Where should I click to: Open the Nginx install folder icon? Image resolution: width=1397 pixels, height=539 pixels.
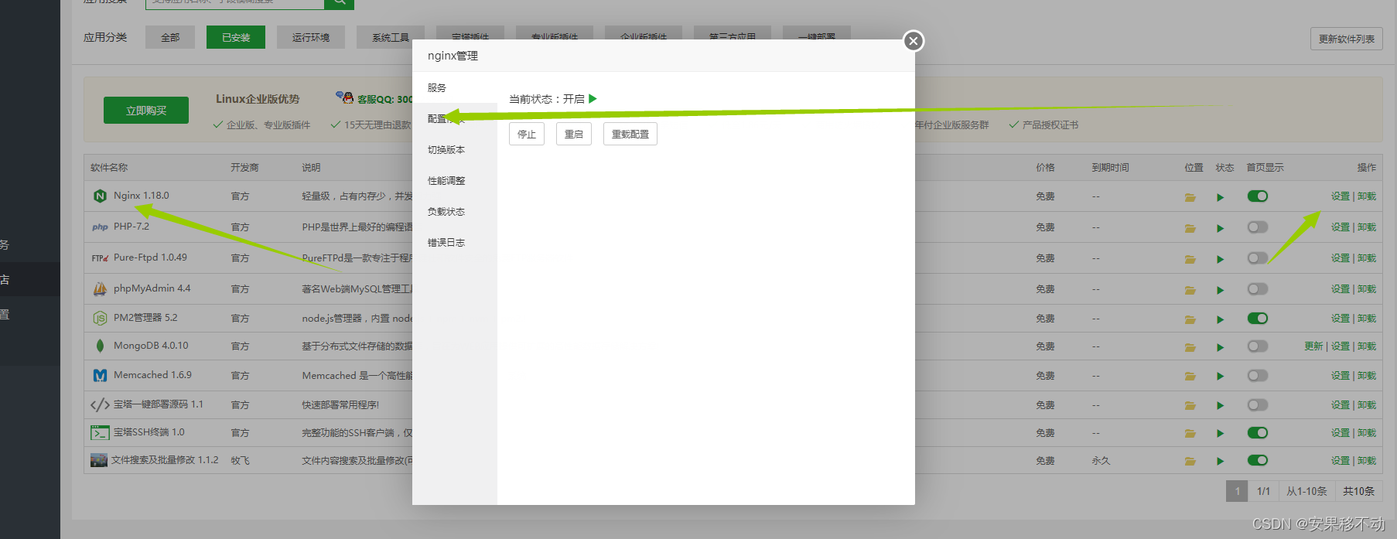pyautogui.click(x=1190, y=197)
